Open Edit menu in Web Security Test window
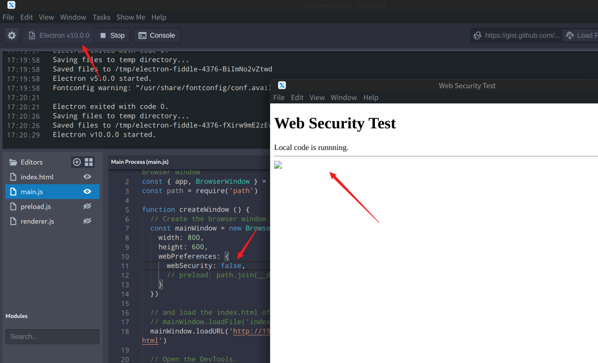598x363 pixels. 297,97
